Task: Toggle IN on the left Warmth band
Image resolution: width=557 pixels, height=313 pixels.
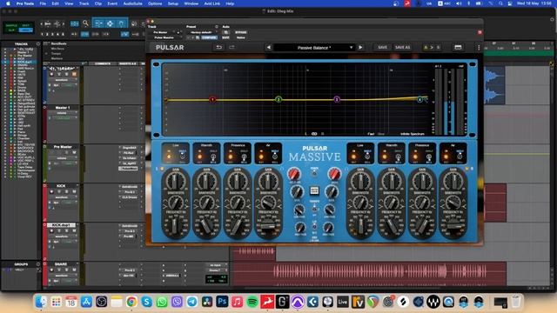Action: click(x=199, y=156)
